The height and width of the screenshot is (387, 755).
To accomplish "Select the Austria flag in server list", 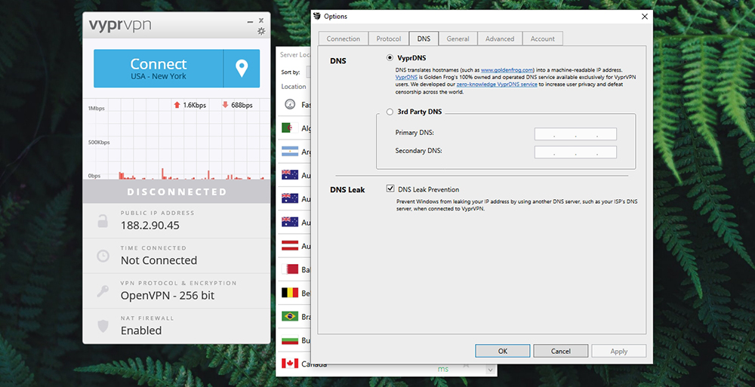I will [x=290, y=246].
